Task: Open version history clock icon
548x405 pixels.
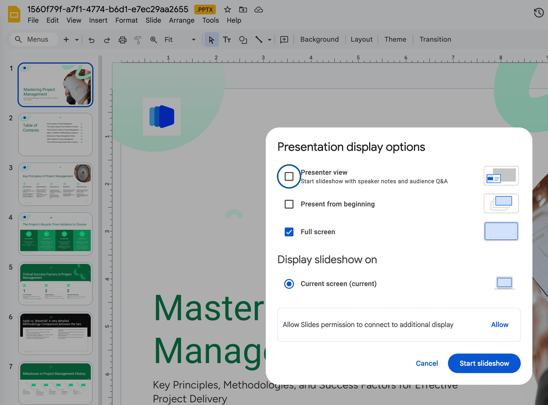Action: tap(539, 13)
